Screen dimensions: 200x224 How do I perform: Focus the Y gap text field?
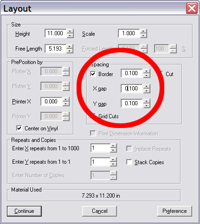(132, 103)
